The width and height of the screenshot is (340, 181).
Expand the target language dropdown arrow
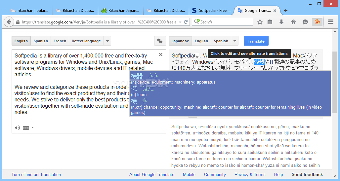(x=234, y=41)
